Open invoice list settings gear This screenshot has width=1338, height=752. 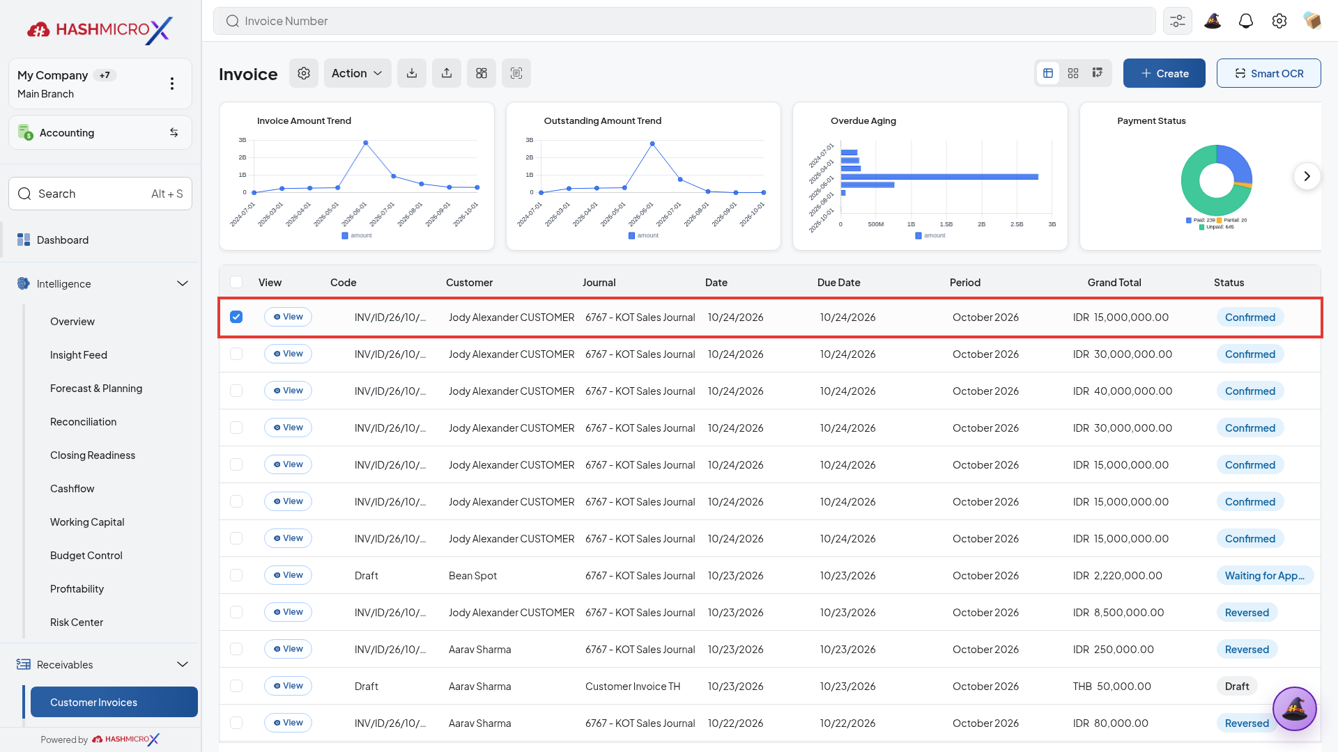click(x=304, y=73)
